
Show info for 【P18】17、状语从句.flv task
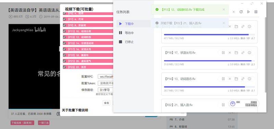click(249, 53)
